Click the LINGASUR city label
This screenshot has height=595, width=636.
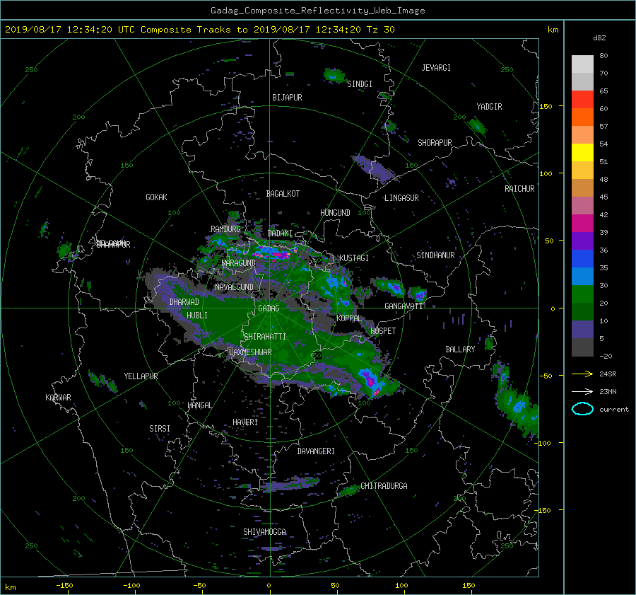tap(401, 198)
